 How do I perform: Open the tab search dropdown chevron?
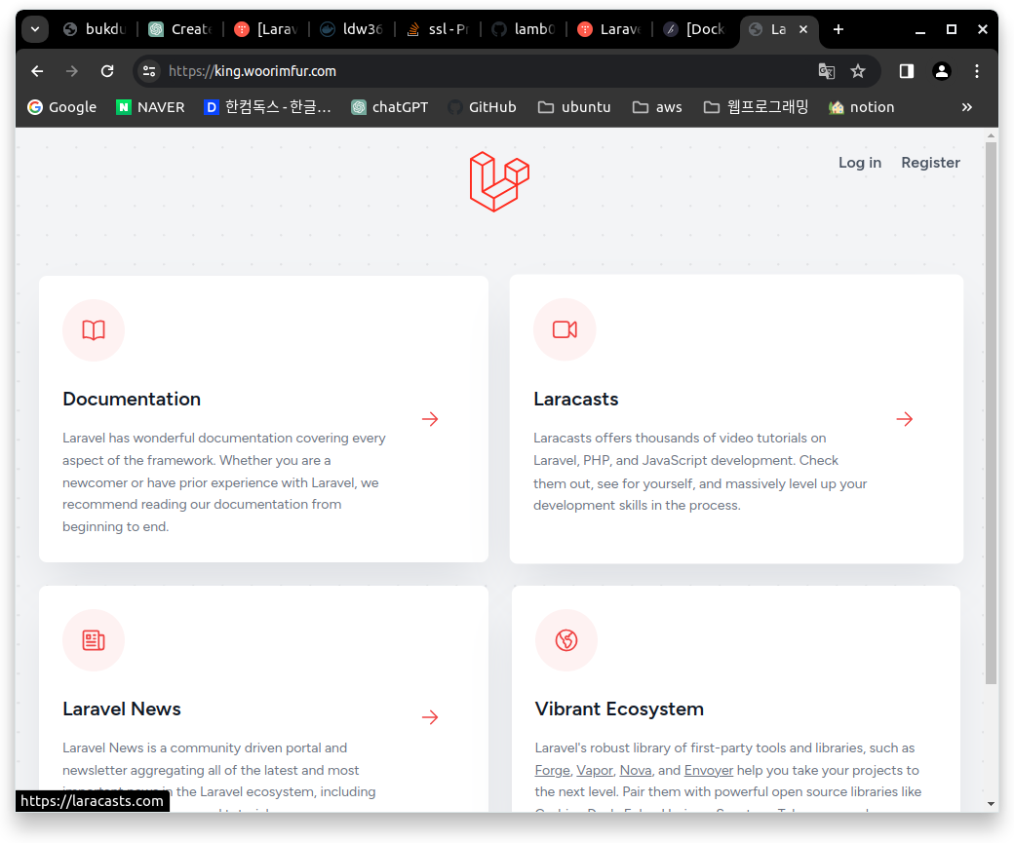(x=35, y=29)
